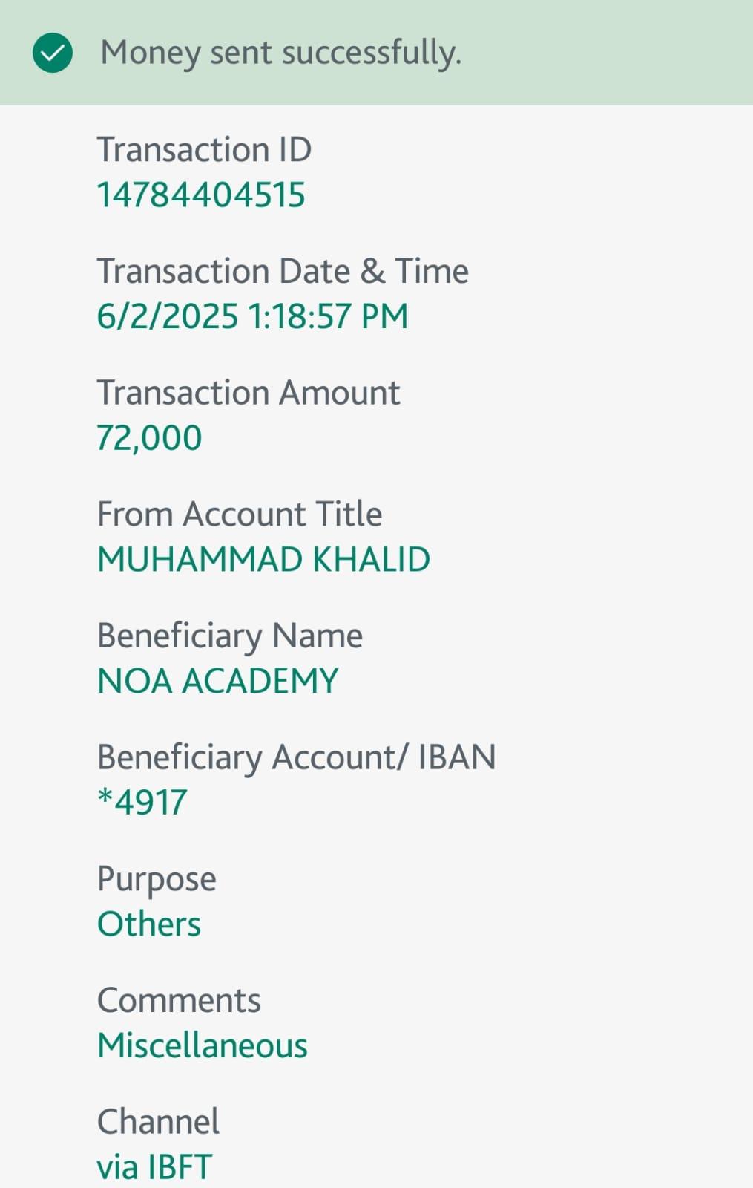Click the Transaction Amount label

click(x=249, y=393)
